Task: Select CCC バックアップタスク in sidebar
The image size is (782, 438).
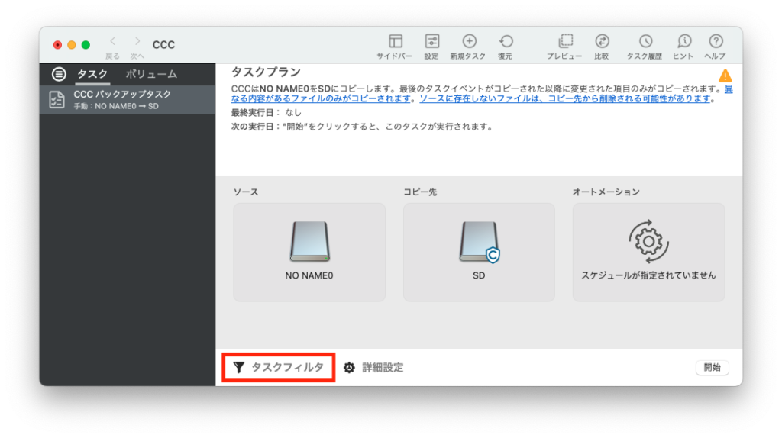Action: pos(128,100)
